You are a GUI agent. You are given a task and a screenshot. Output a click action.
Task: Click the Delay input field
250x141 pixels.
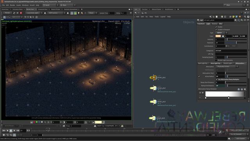123,13
